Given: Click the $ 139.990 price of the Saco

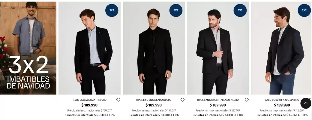Looking at the screenshot, I should coord(282,105).
